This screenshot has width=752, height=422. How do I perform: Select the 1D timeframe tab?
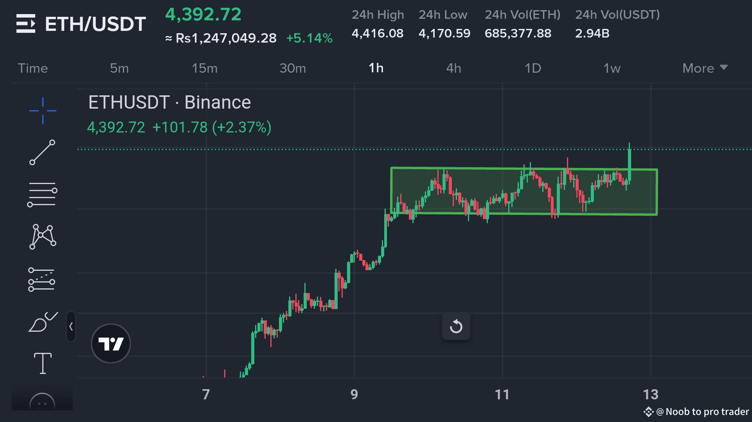click(x=533, y=68)
